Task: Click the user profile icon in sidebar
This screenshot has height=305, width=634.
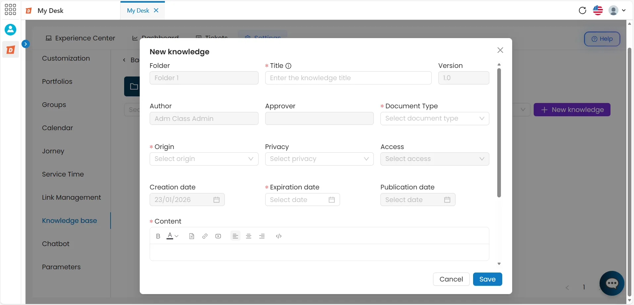Action: [10, 29]
